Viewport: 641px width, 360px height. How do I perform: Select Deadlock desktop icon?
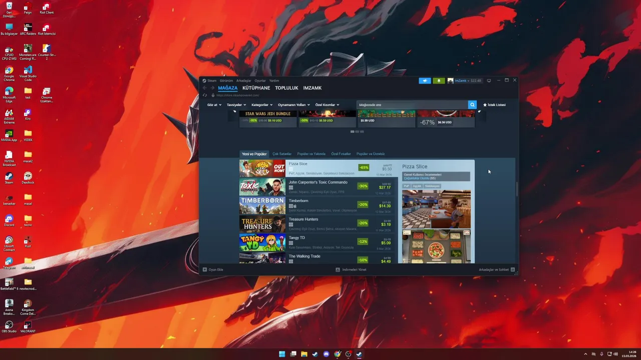28,178
